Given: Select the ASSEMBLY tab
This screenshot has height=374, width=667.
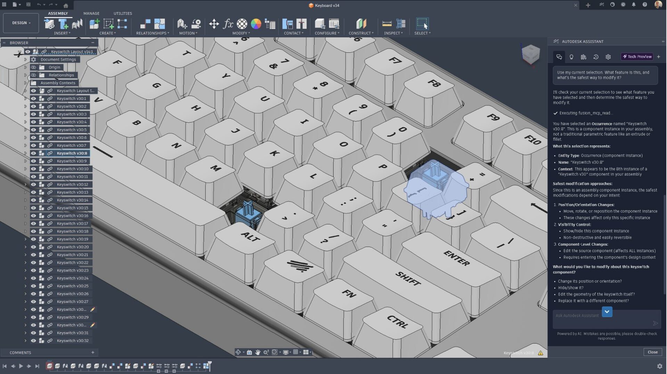Looking at the screenshot, I should [58, 14].
